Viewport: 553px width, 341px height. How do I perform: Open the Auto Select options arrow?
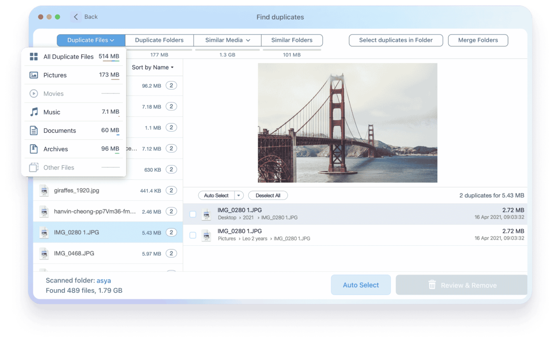pyautogui.click(x=238, y=195)
